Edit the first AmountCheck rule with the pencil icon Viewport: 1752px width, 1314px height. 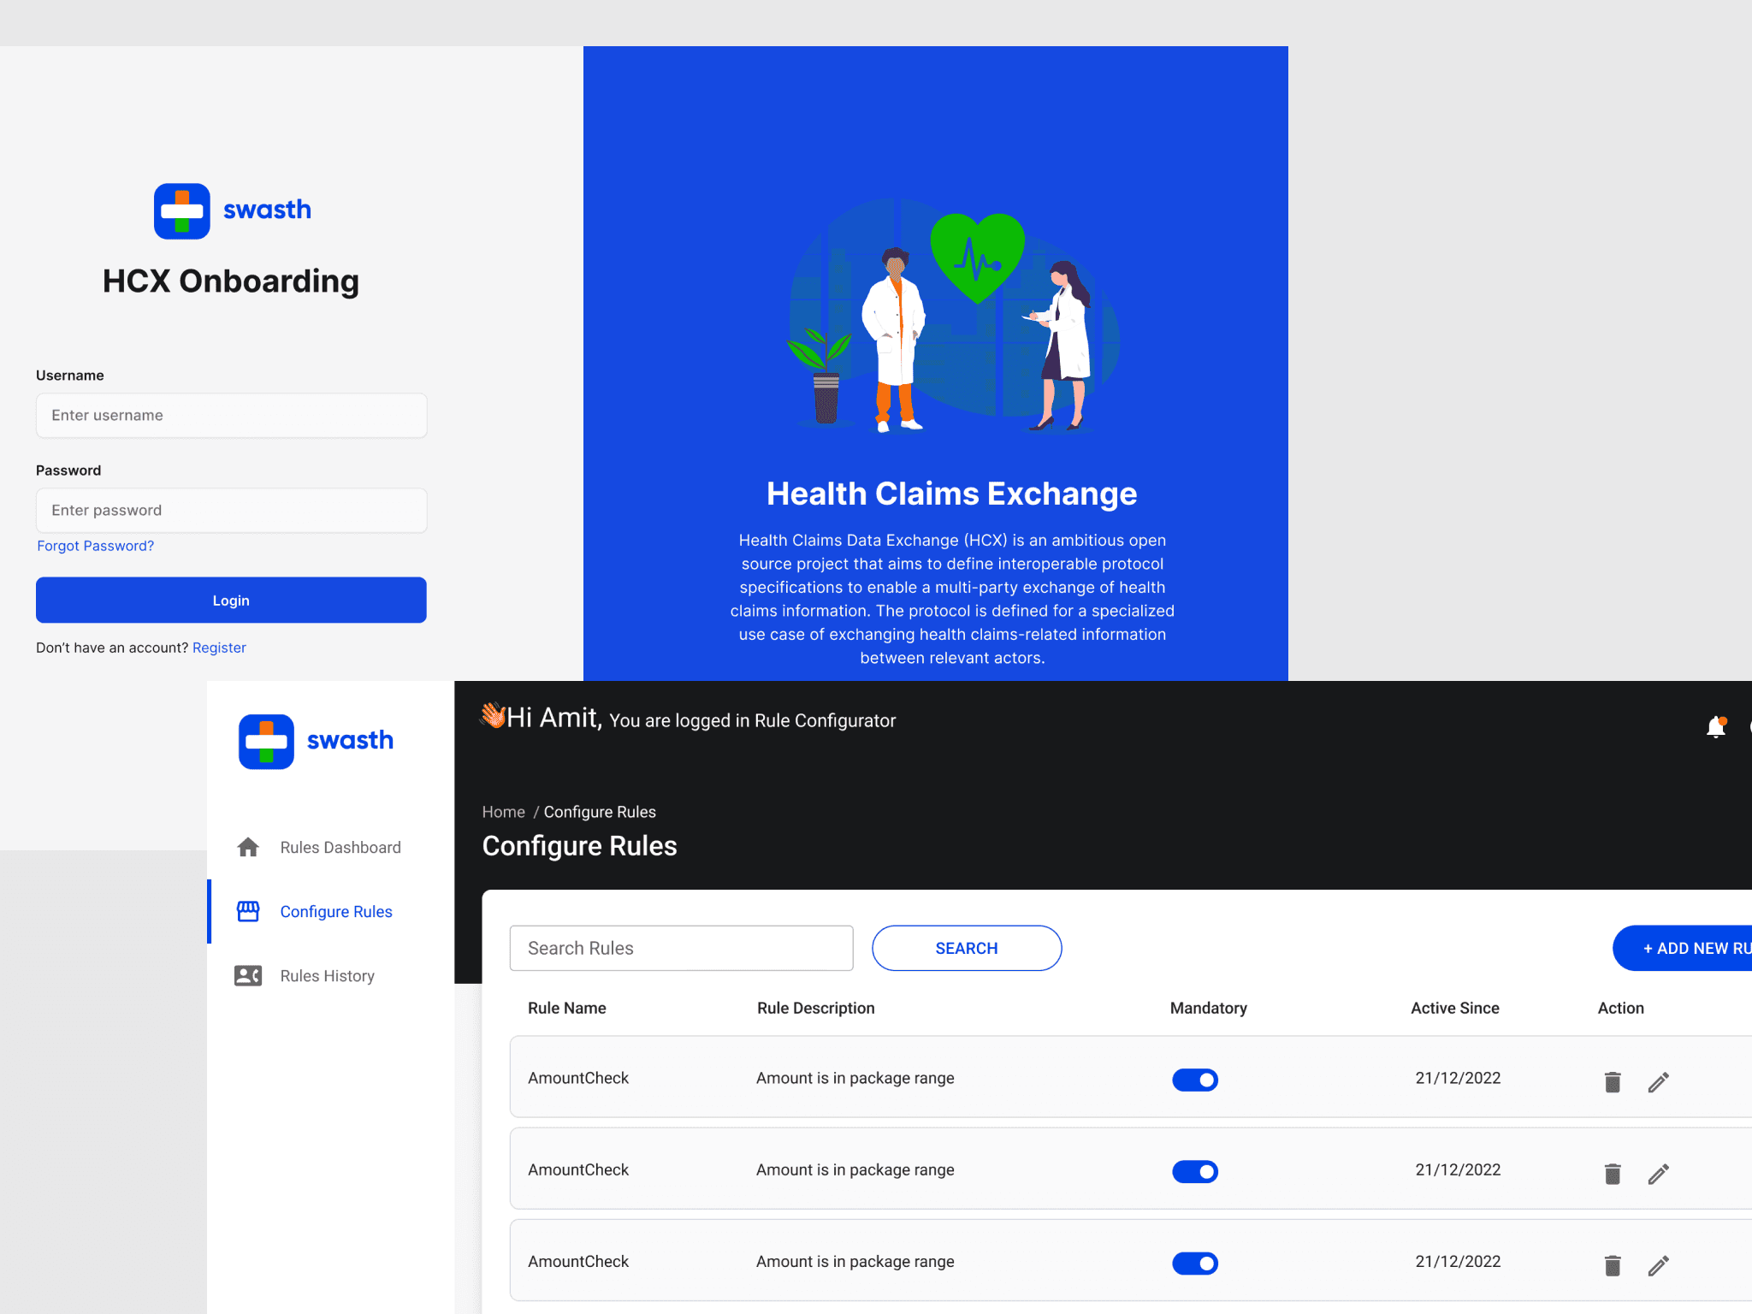click(1658, 1082)
